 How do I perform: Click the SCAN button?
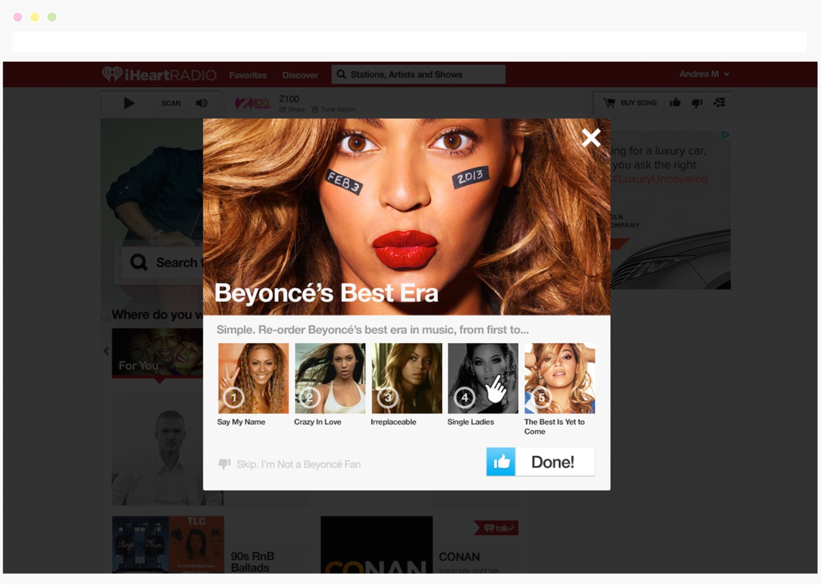(x=171, y=103)
